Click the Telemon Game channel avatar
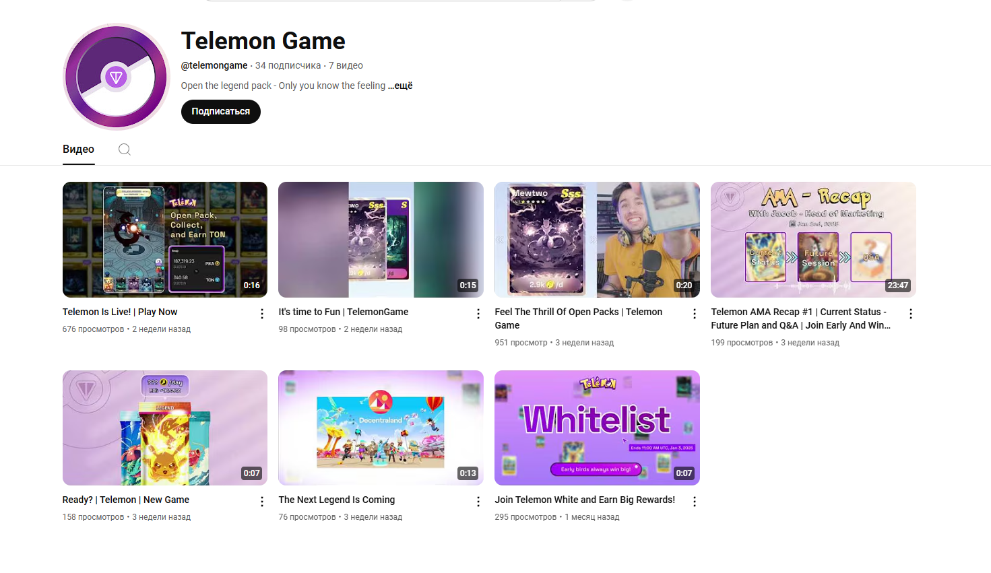This screenshot has width=991, height=573. point(117,77)
